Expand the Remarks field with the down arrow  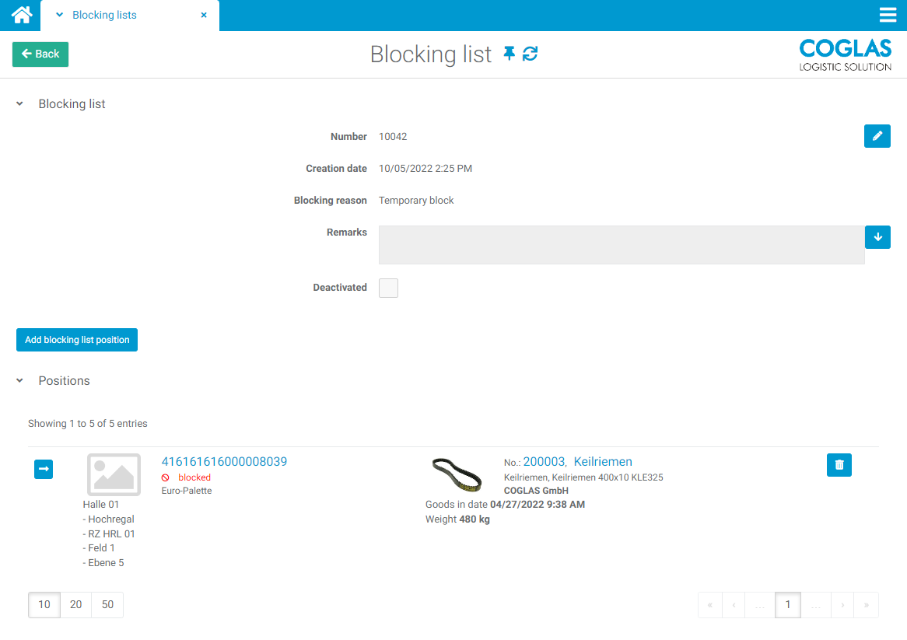877,236
